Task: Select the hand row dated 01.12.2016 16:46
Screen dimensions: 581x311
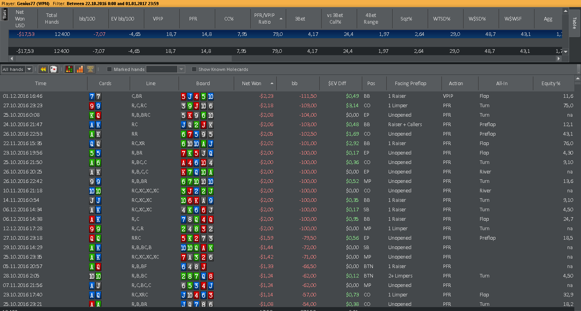Action: [287, 96]
